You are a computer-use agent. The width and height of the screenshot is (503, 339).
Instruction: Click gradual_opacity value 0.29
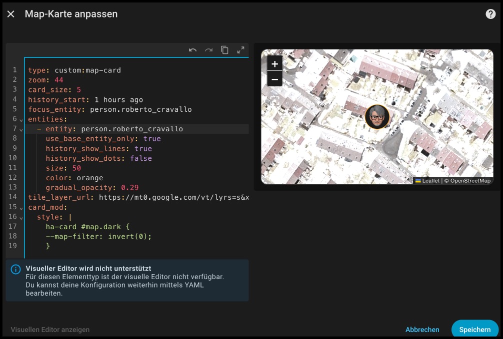click(129, 187)
